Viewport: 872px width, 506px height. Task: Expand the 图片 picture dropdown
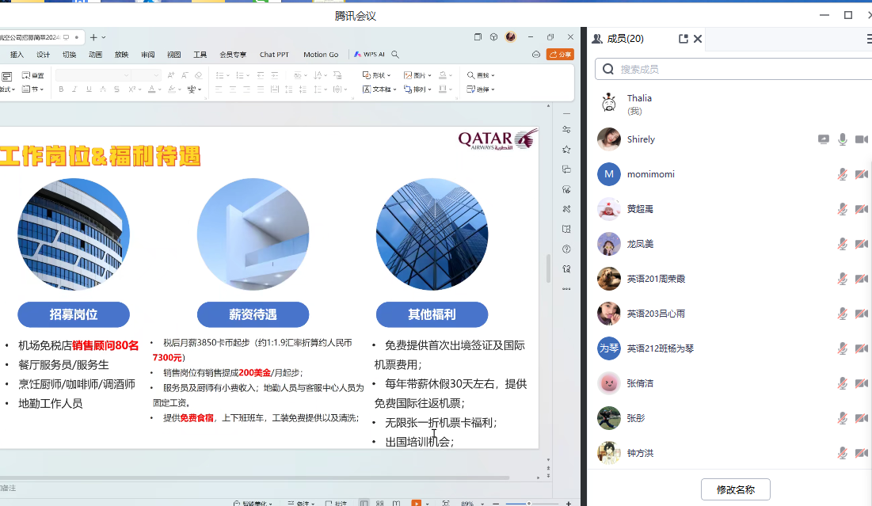[417, 75]
